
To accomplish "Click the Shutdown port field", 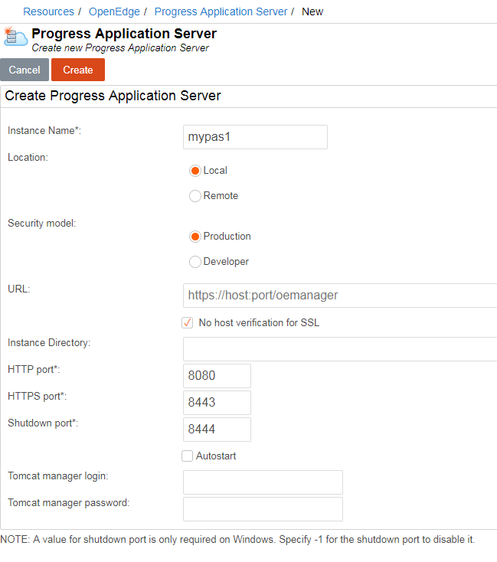I will click(x=217, y=430).
